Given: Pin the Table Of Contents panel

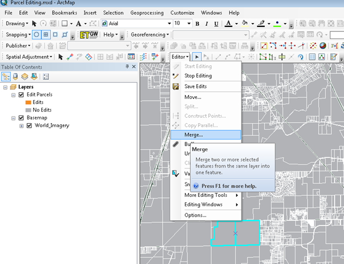Looking at the screenshot, I should point(127,67).
